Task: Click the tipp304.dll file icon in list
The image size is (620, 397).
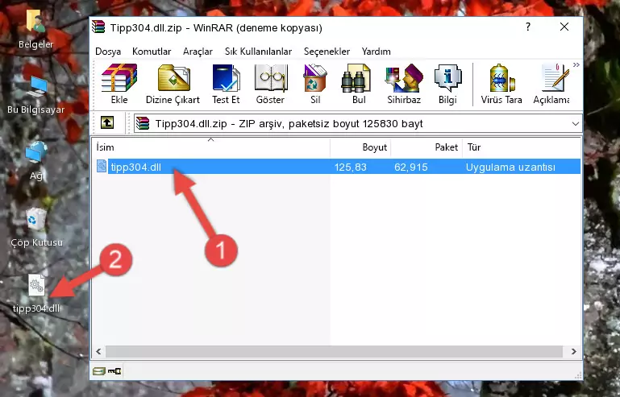Action: [x=102, y=167]
